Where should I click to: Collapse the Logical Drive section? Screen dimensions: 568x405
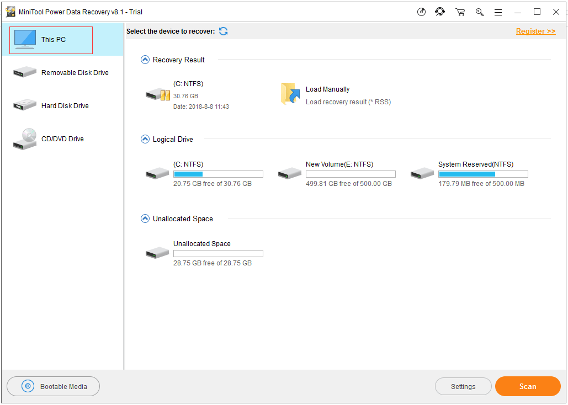pyautogui.click(x=145, y=139)
